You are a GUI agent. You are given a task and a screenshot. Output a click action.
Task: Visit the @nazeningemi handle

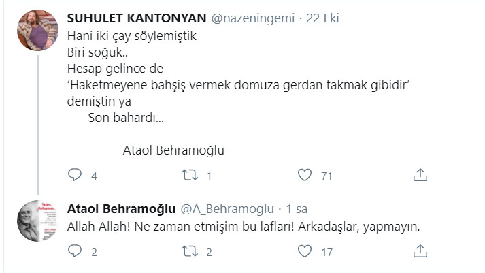(x=253, y=18)
